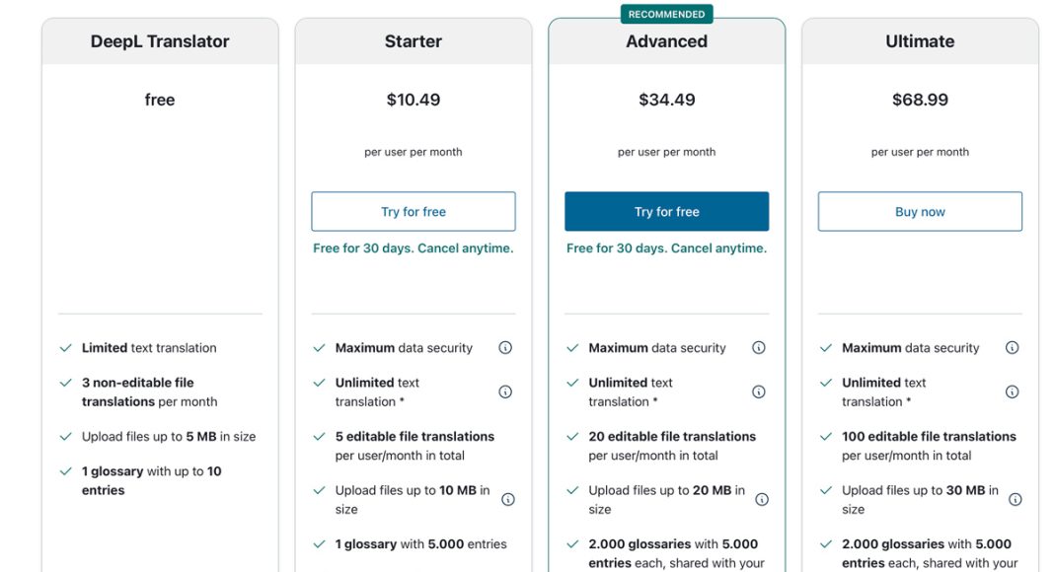This screenshot has height=572, width=1054.
Task: Click Starter's Free for 30 days text
Action: click(x=414, y=249)
